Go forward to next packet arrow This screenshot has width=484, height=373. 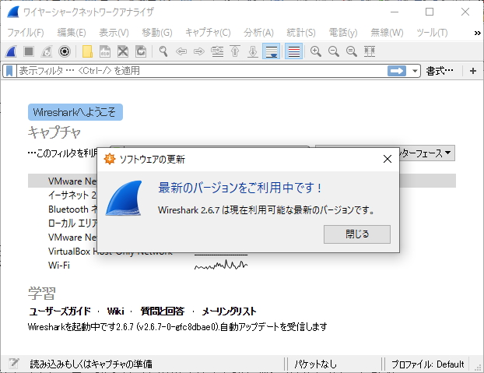coord(199,51)
